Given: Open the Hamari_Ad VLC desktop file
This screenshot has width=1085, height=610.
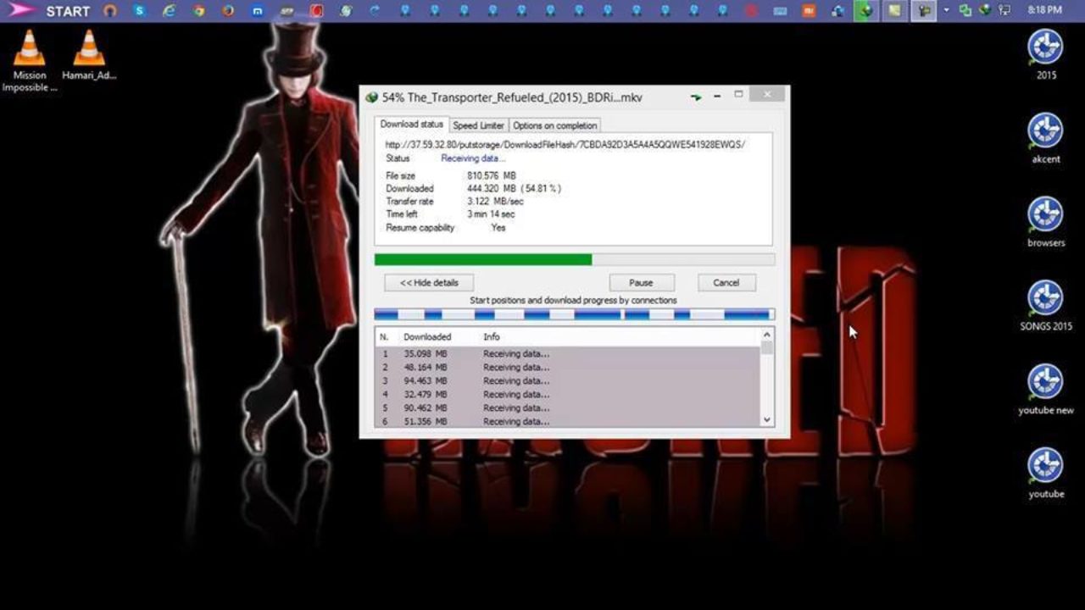Looking at the screenshot, I should click(x=89, y=51).
